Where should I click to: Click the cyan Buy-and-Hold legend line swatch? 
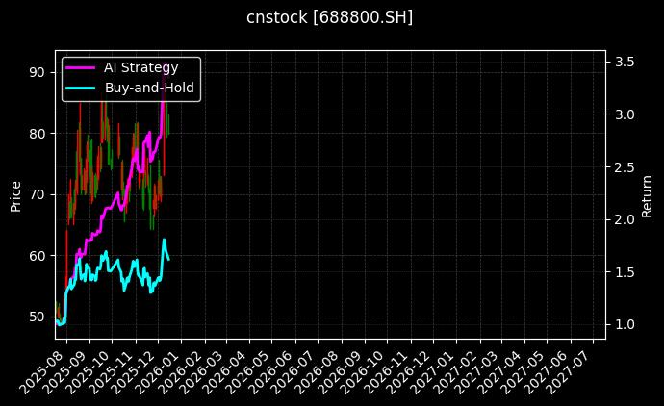pyautogui.click(x=81, y=88)
